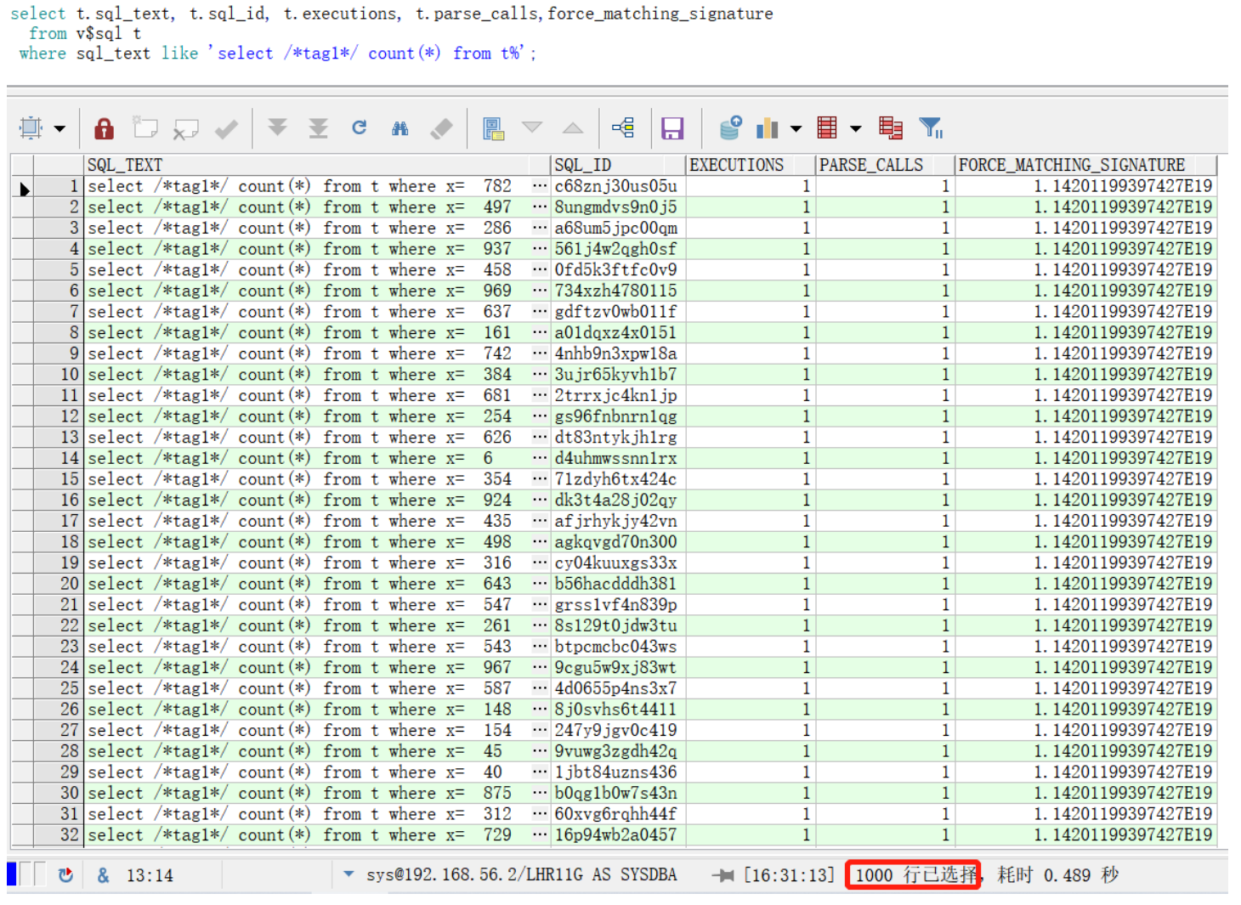The height and width of the screenshot is (905, 1241).
Task: Click SQL_ID cell 8ungmdvs9n0j5
Action: [x=618, y=207]
